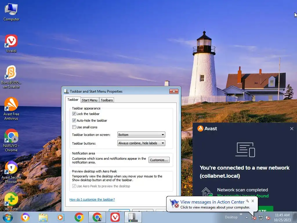Click Action Center flag tray icon
The width and height of the screenshot is (297, 223).
pyautogui.click(x=254, y=218)
